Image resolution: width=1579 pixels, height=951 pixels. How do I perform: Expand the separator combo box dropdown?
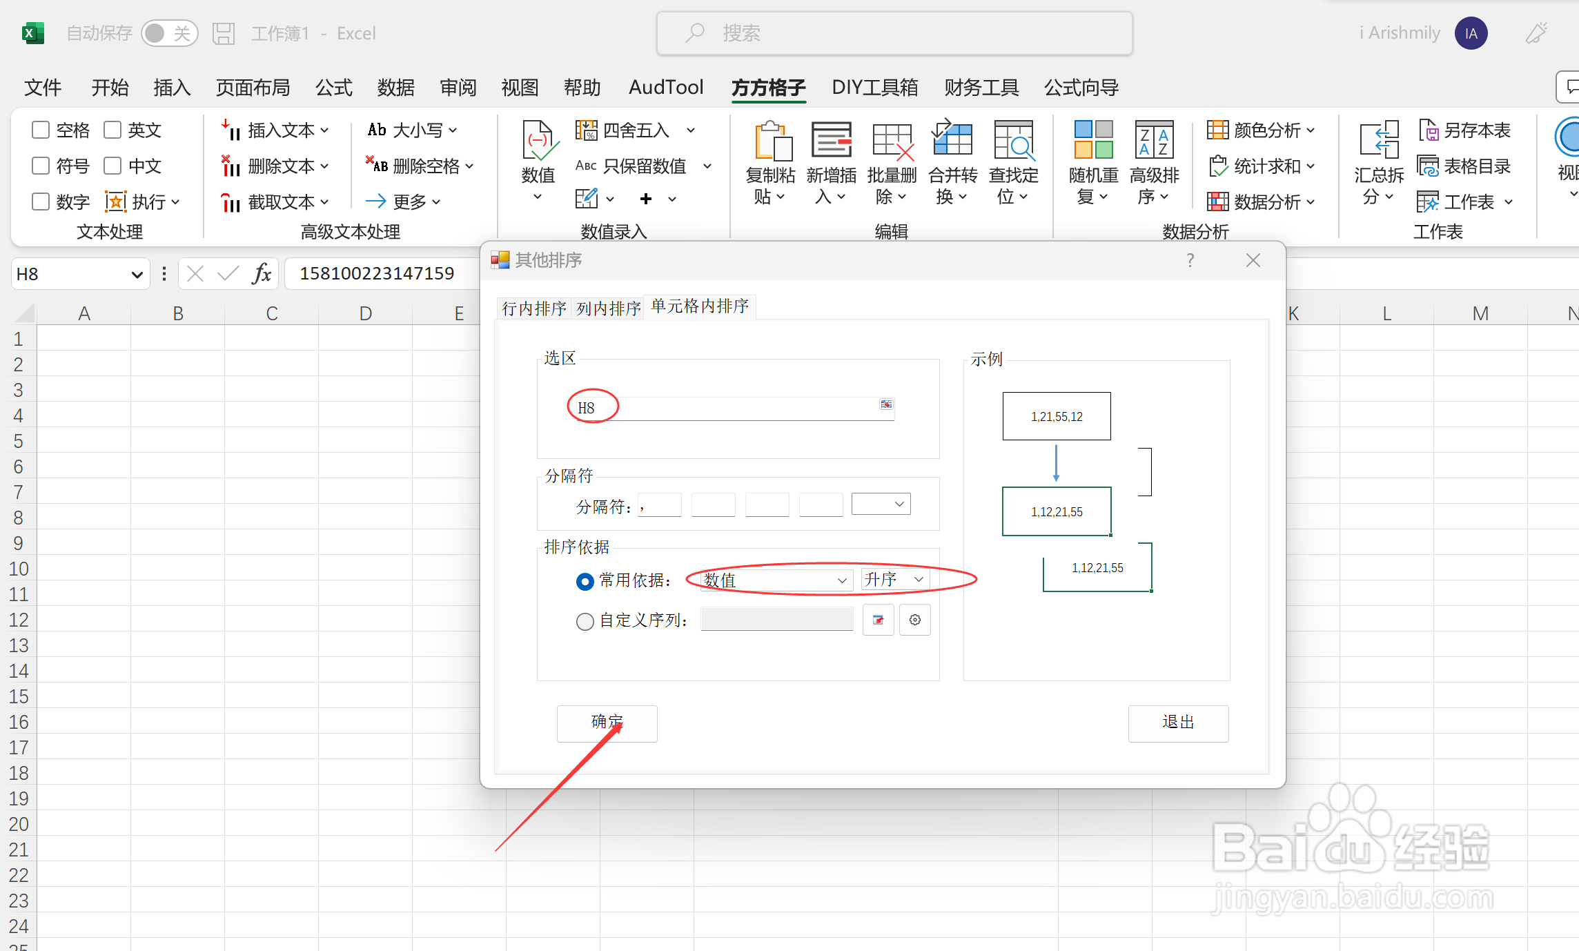(899, 504)
